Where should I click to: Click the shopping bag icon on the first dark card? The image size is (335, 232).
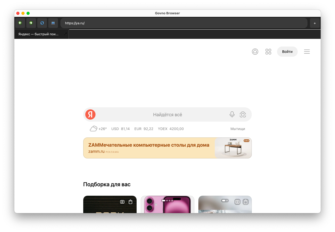point(130,202)
